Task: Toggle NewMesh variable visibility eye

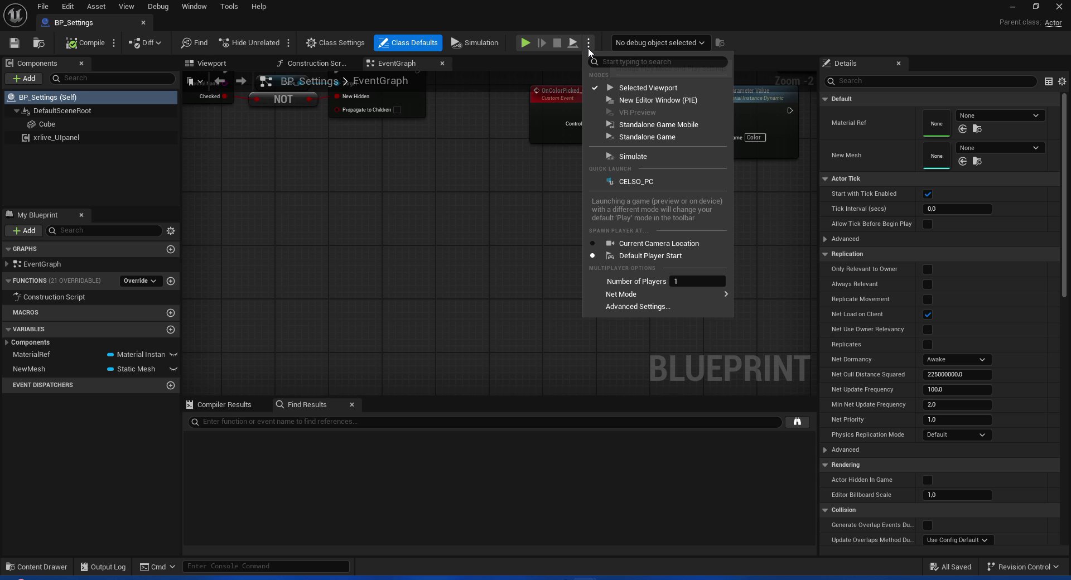Action: (173, 369)
